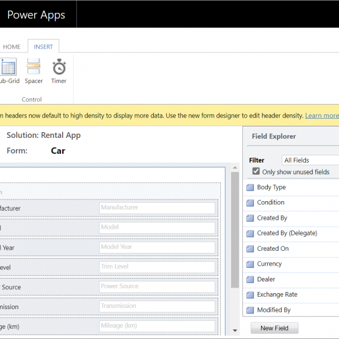Select 'Created By' in Field Explorer
This screenshot has width=339, height=339.
pyautogui.click(x=272, y=218)
